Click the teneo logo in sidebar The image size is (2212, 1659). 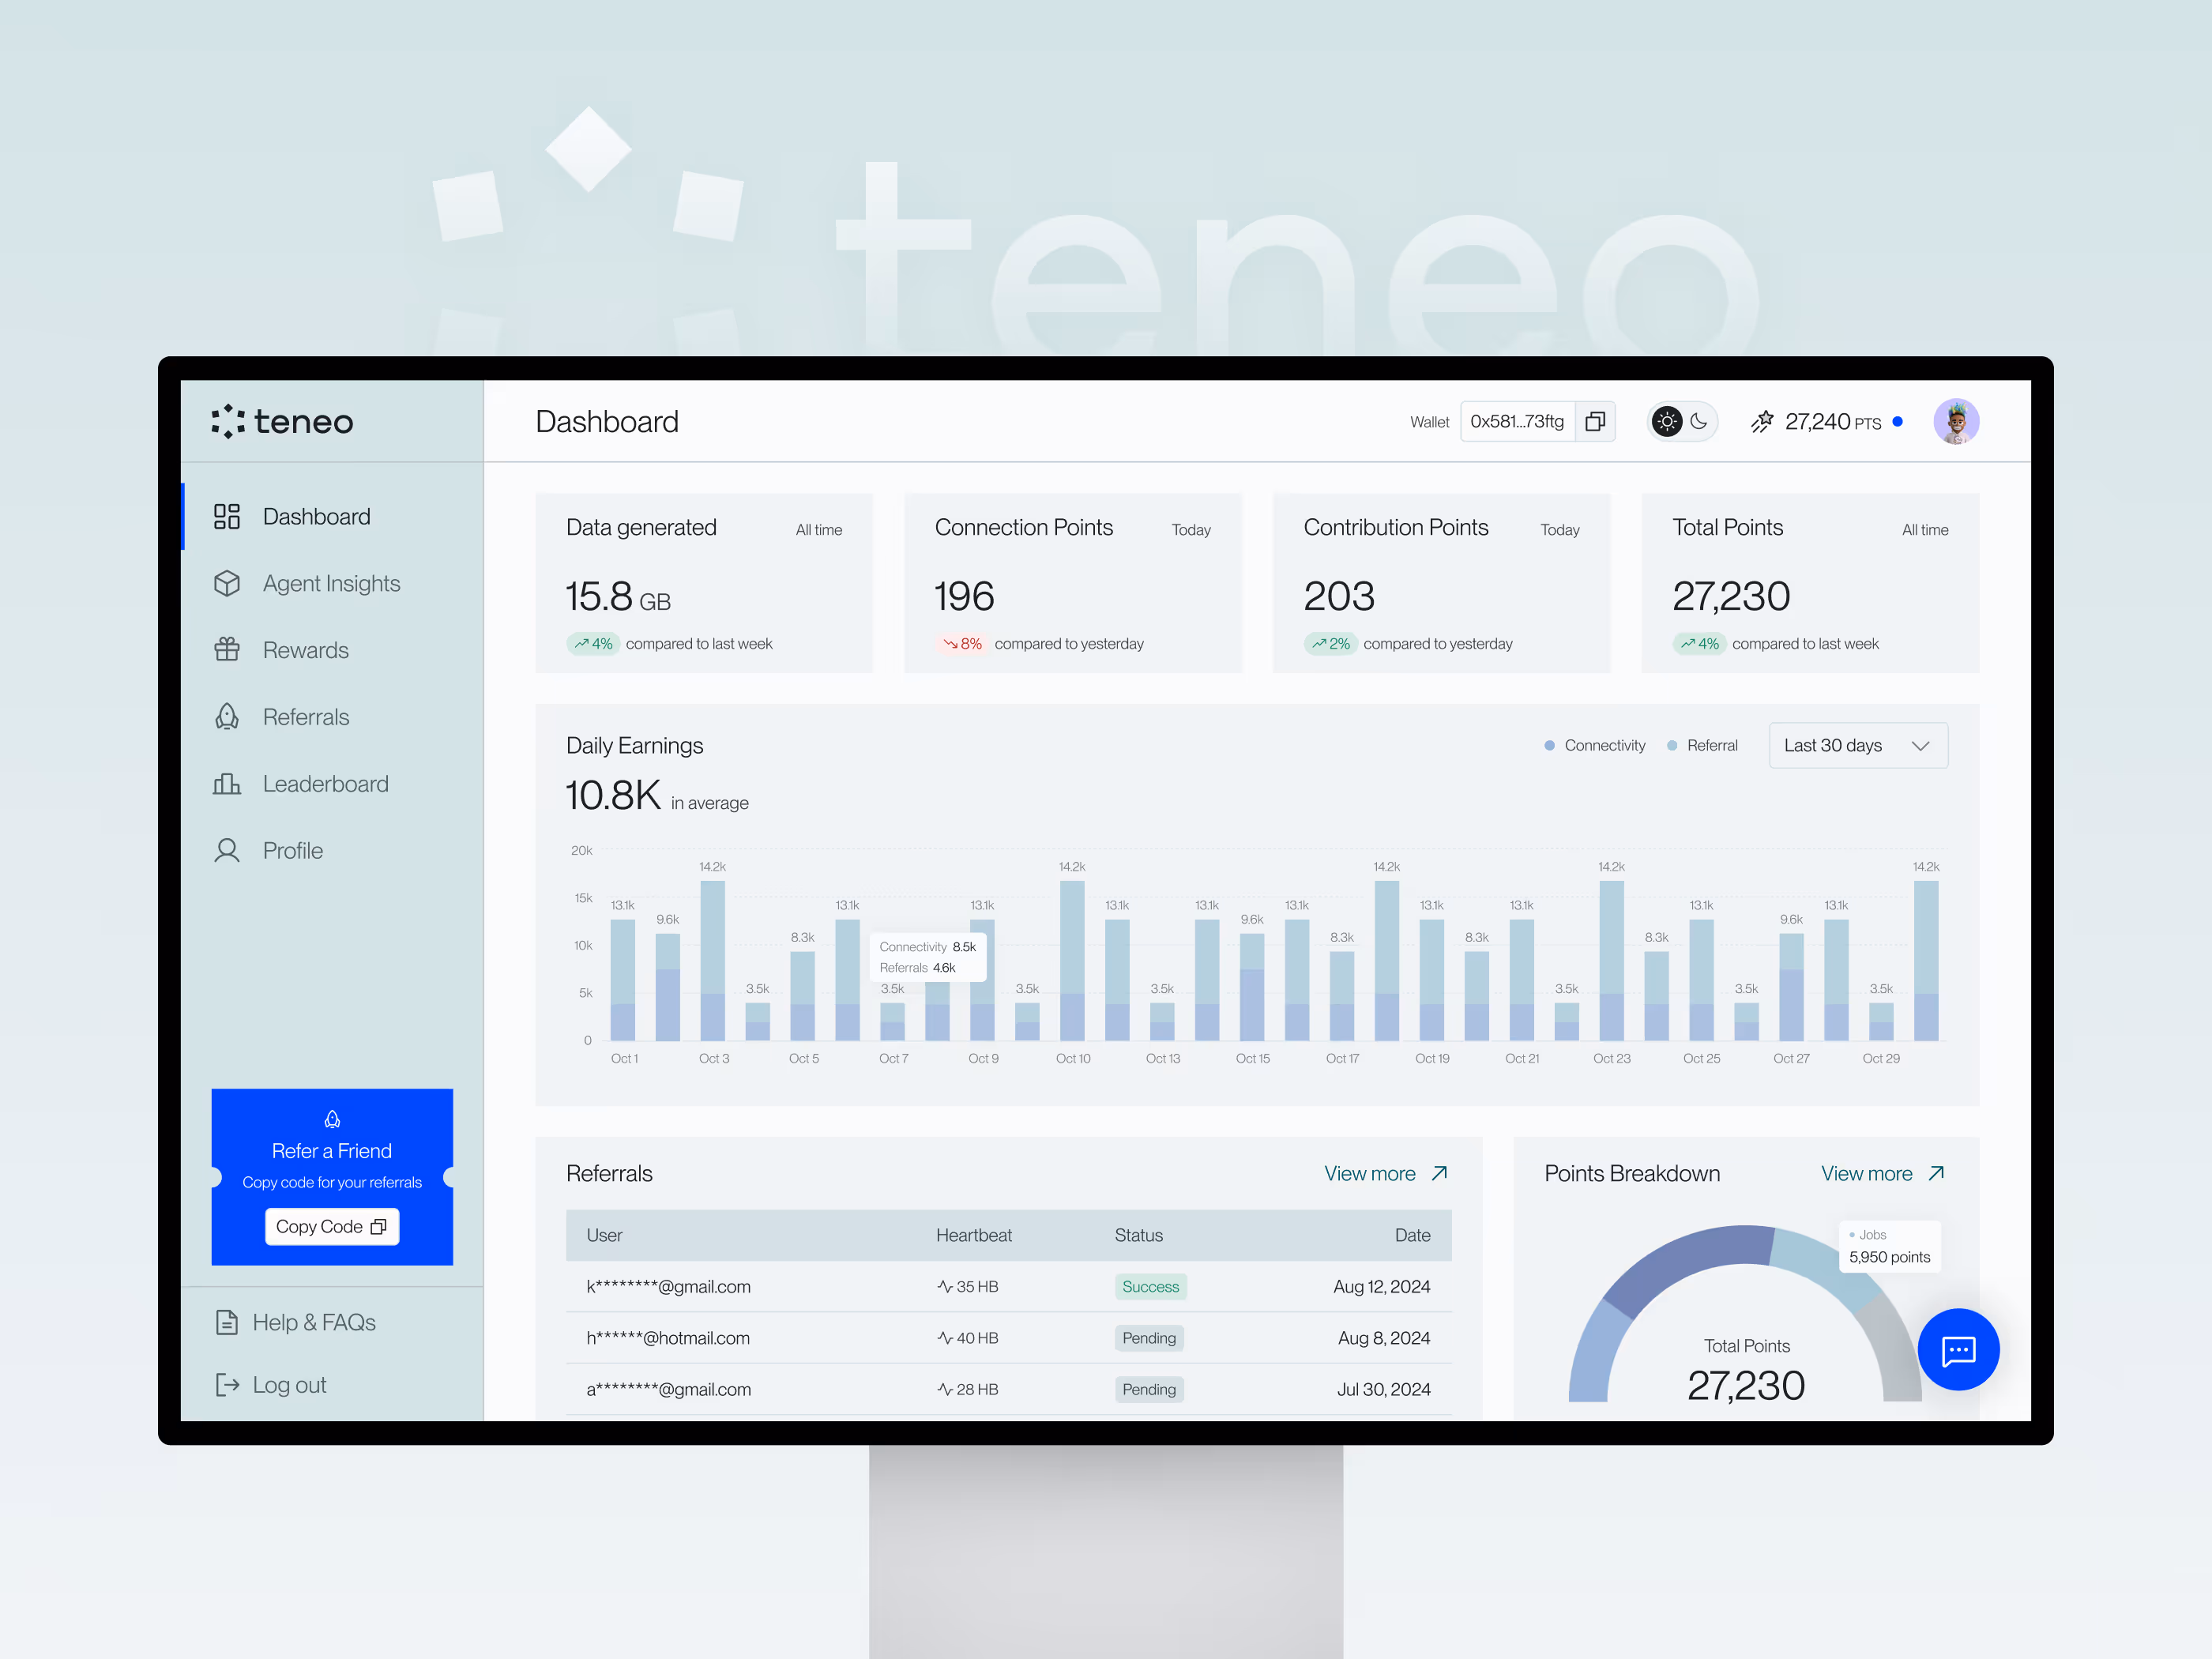click(282, 421)
